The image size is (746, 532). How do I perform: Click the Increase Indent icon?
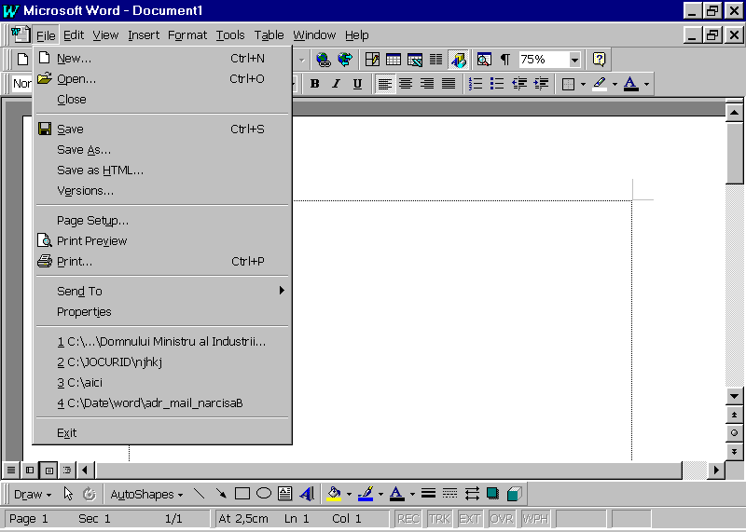(541, 84)
